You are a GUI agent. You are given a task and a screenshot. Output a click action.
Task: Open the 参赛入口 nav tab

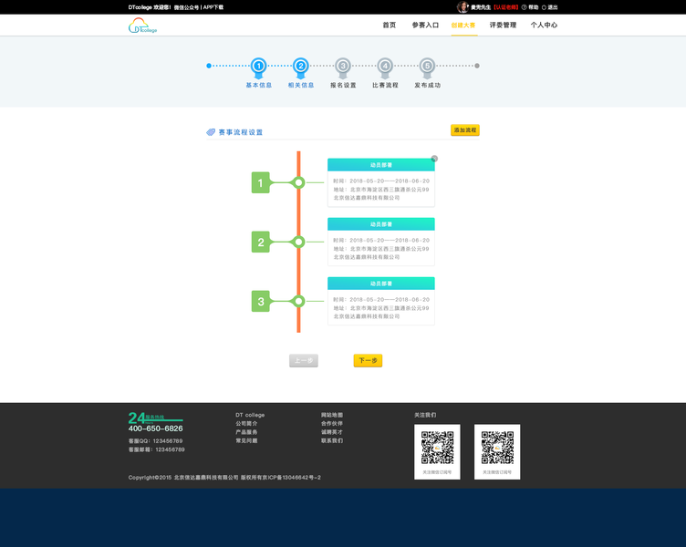coord(425,26)
